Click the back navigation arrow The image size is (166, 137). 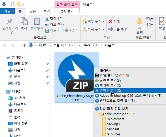[5, 45]
